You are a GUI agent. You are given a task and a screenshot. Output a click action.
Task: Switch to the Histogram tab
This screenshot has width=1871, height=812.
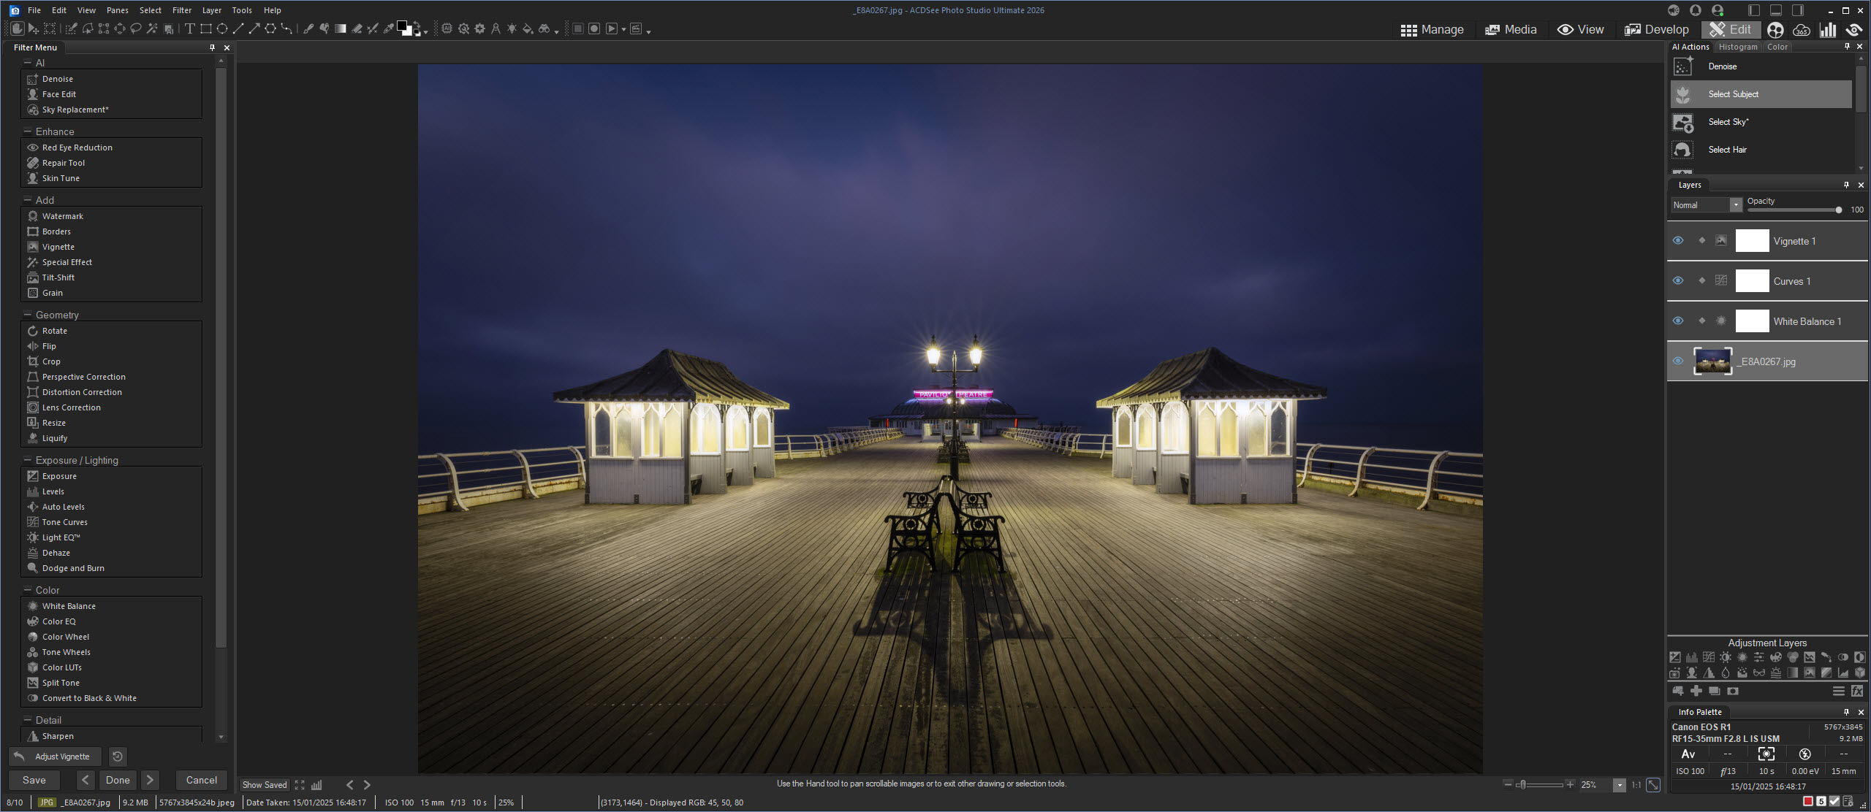1738,46
